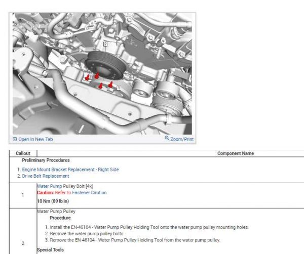This screenshot has height=254, width=304.
Task: Click the magnifier icon beside Zoom/Print
Action: [167, 138]
